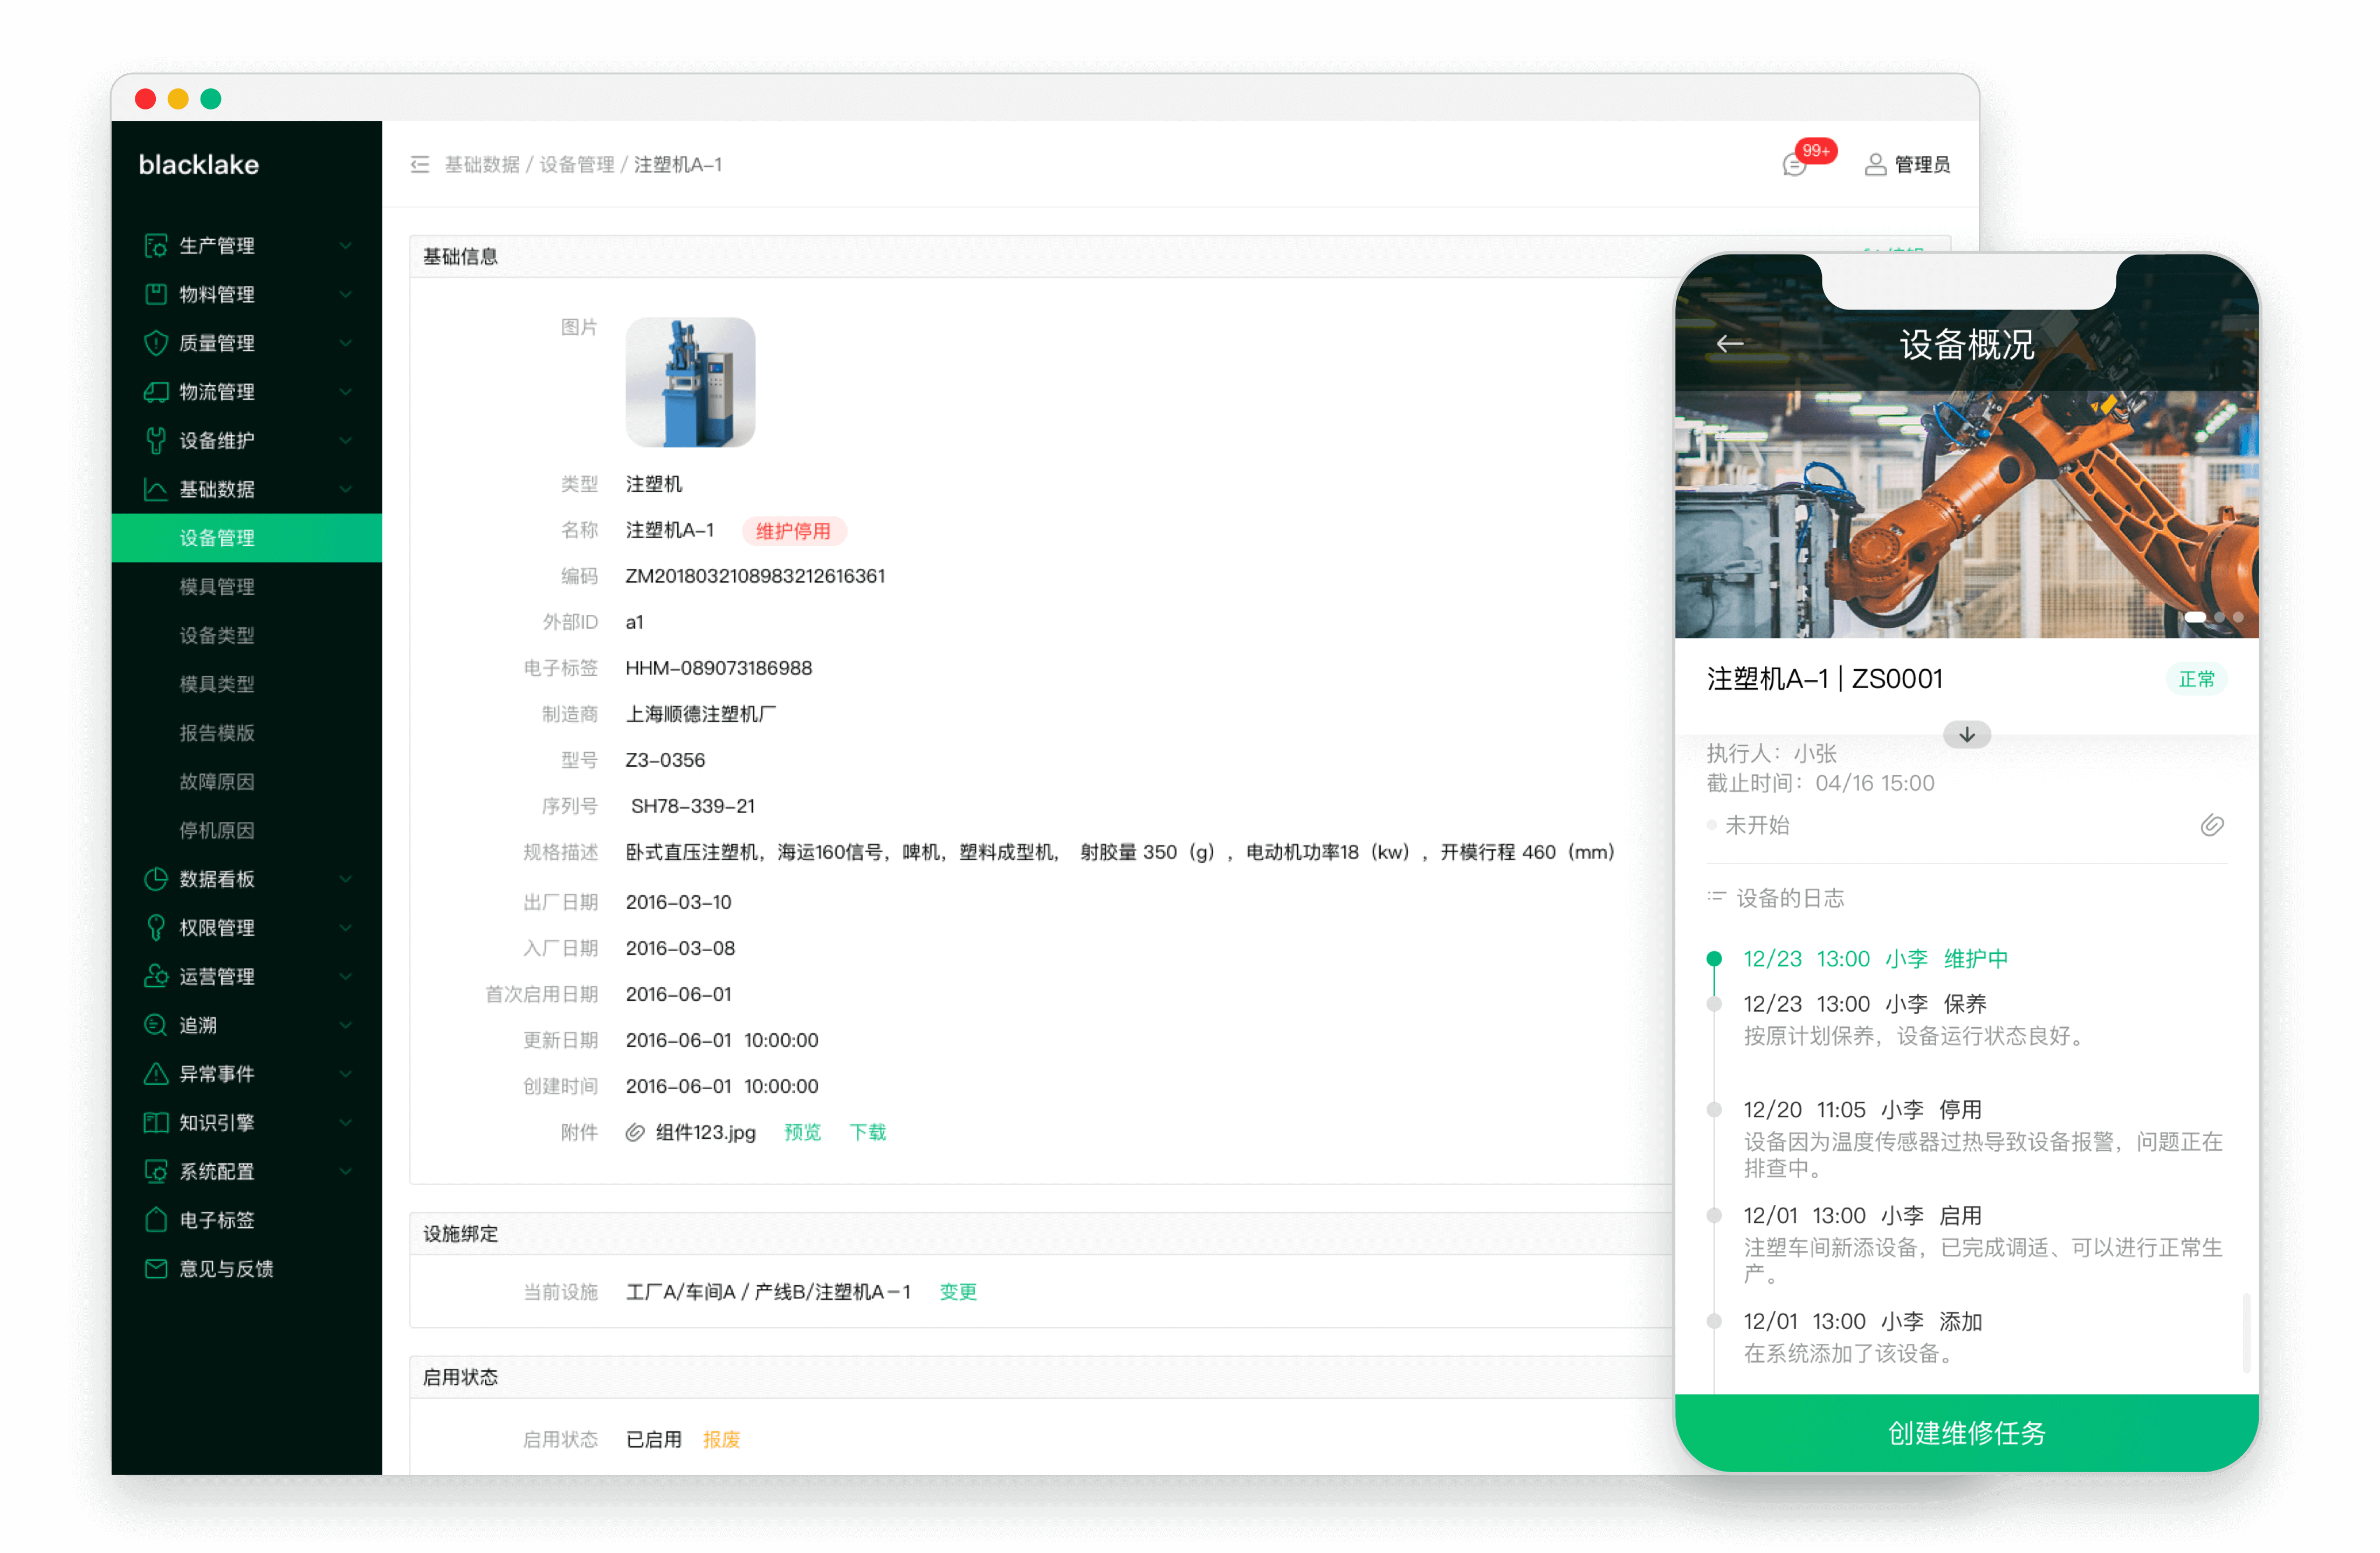Click the 生产管理 sidebar icon
The image size is (2380, 1553).
coord(156,246)
